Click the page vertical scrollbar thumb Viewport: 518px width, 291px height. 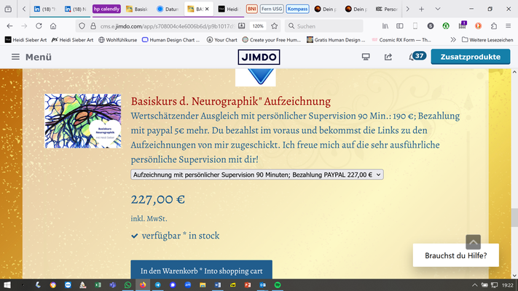(514, 218)
